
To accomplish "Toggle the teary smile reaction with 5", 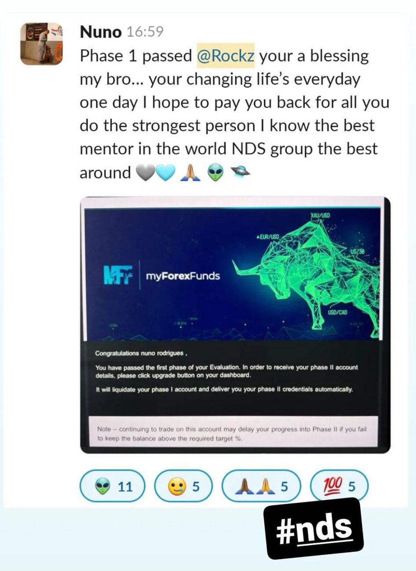I will (x=183, y=487).
